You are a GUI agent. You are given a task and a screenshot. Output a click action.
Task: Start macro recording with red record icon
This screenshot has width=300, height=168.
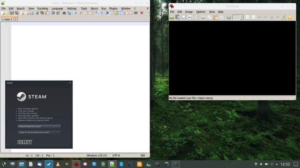point(142,13)
